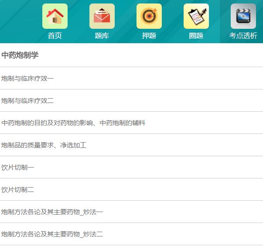263x250 pixels.
Task: Open the 考点透析 video clapper icon
Action: 243,16
